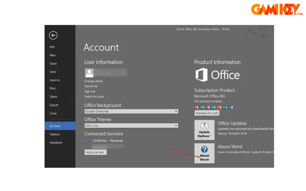
Task: Select Info in the left sidebar
Action: (x=52, y=47)
